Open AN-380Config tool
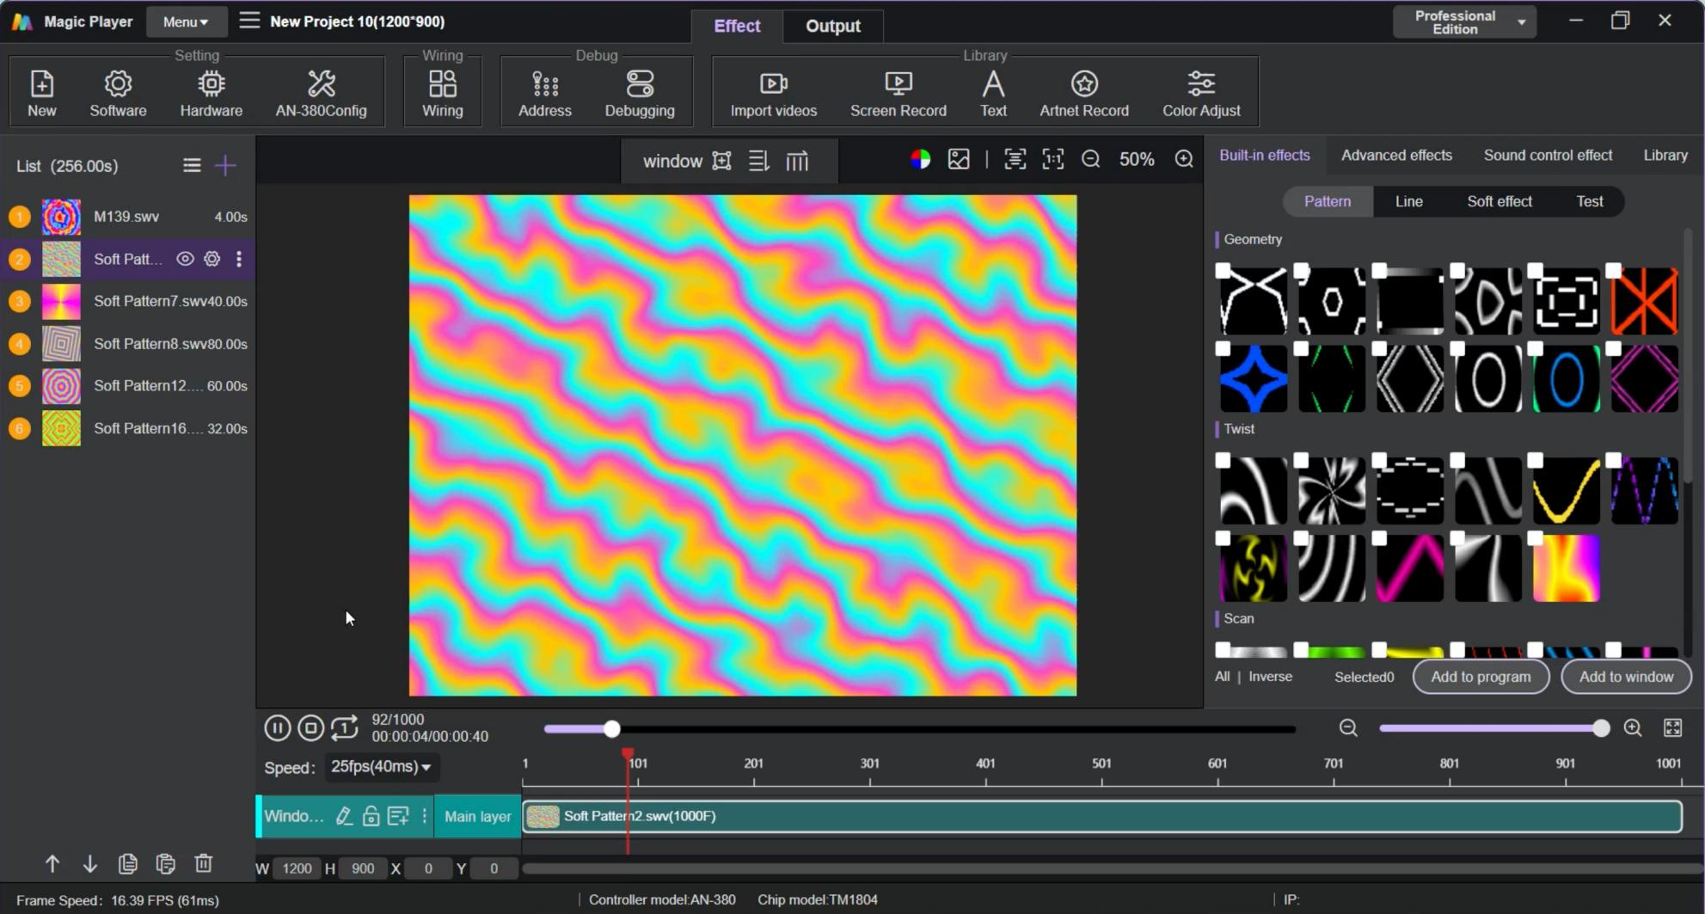 (321, 93)
